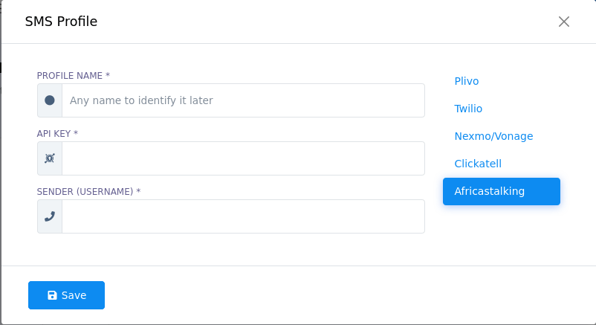Save the SMS profile
The width and height of the screenshot is (596, 325).
(67, 295)
